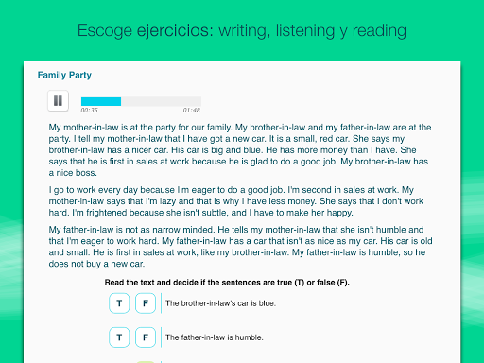Click the statement "The brother-in-law's car is blue."

pos(220,303)
